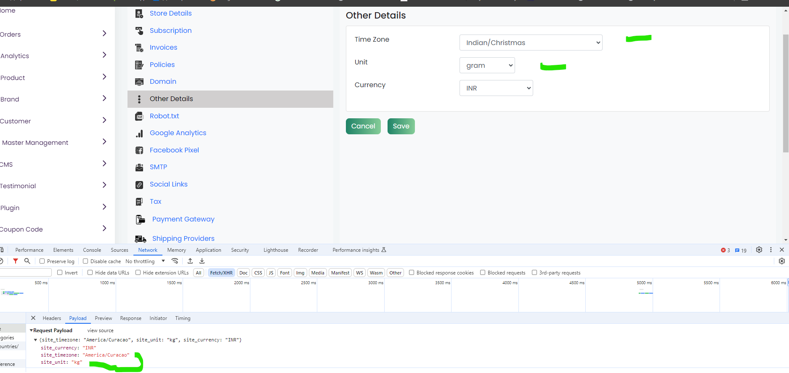Expand the Analytics sidebar menu
Image resolution: width=789 pixels, height=373 pixels.
click(x=104, y=55)
